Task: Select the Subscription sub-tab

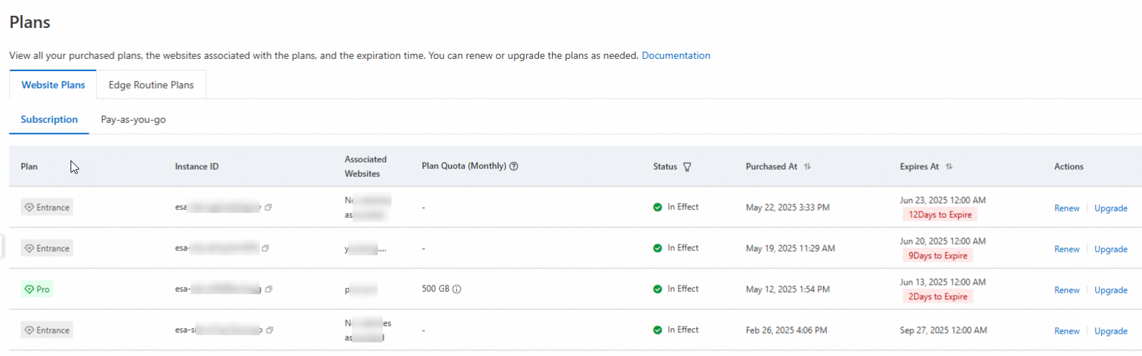Action: click(x=49, y=119)
